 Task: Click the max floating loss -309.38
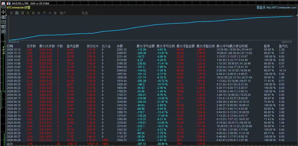(x=142, y=53)
